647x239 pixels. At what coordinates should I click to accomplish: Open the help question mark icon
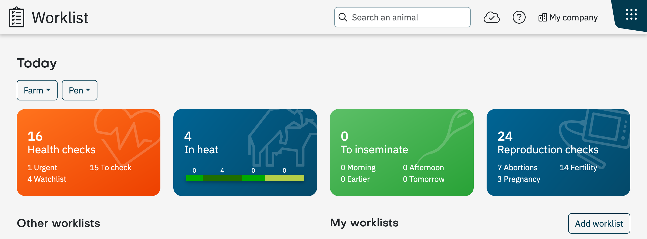click(x=519, y=17)
